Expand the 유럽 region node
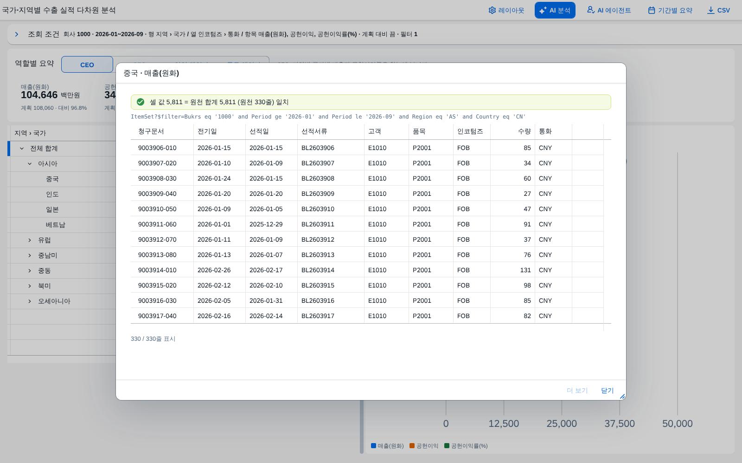This screenshot has width=742, height=463. (30, 240)
